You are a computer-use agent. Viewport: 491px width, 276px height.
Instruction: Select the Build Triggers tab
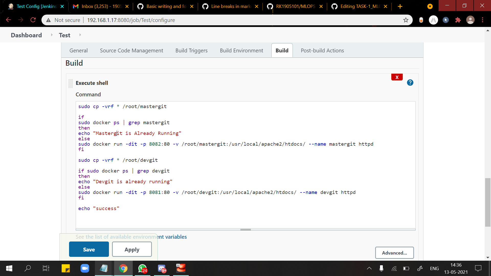point(191,50)
